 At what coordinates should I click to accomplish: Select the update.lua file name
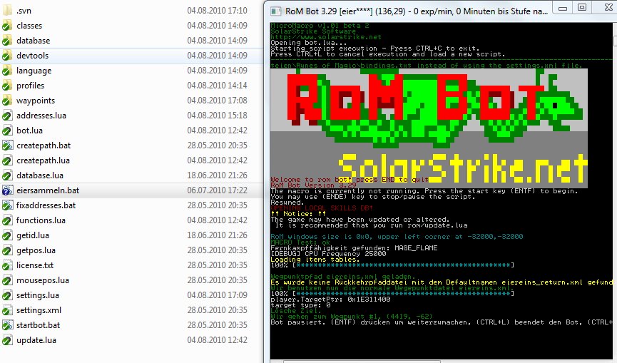pyautogui.click(x=36, y=340)
